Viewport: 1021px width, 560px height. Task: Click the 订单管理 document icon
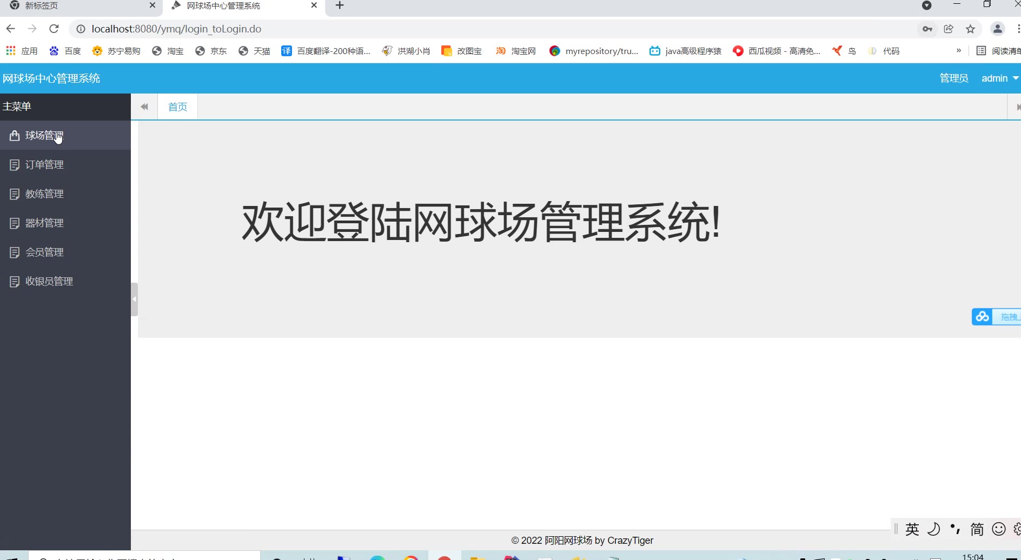(15, 164)
